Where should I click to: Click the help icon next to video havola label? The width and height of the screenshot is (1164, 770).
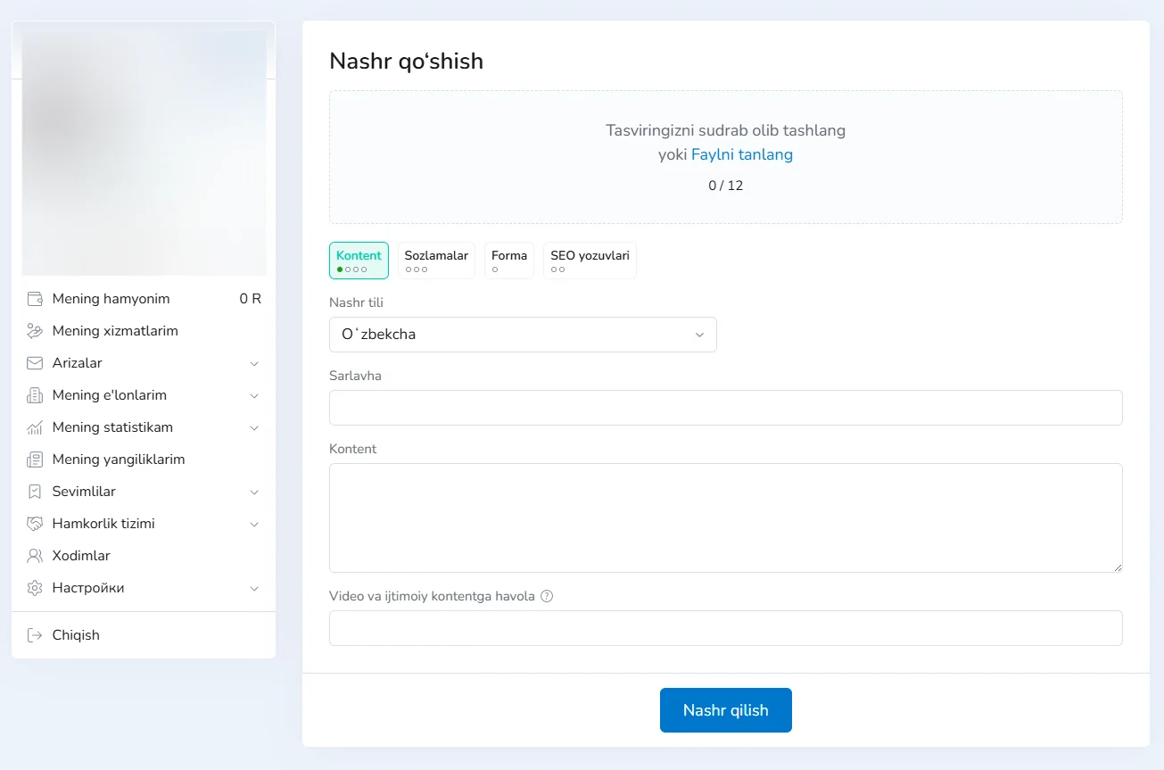click(547, 596)
